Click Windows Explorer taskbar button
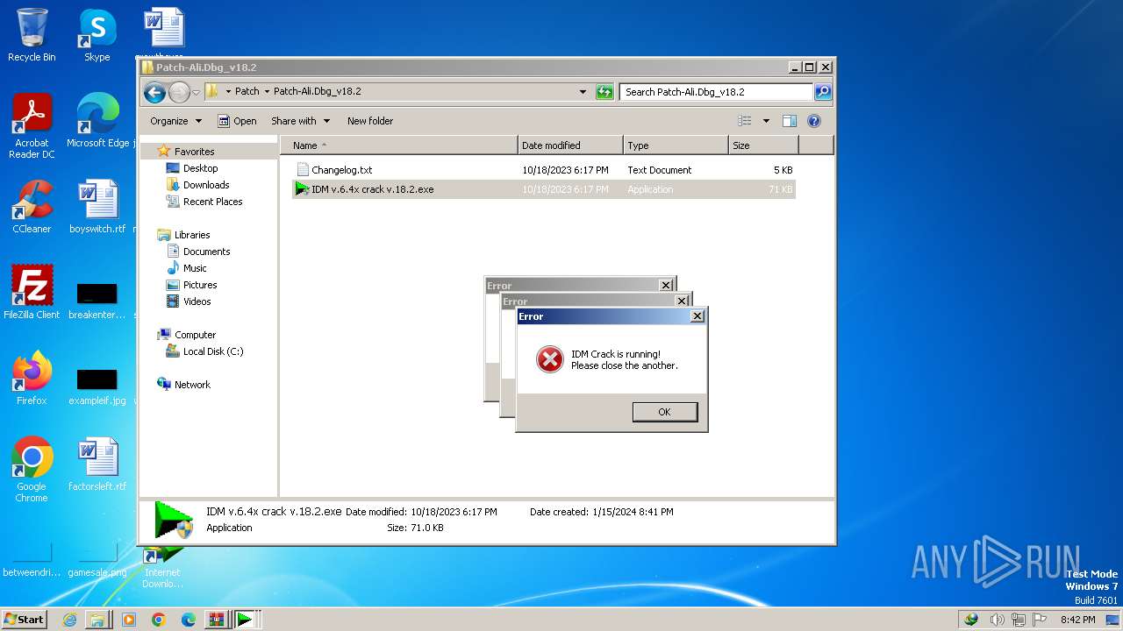 [x=97, y=619]
